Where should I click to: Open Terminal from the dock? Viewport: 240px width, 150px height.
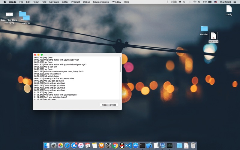click(142, 145)
